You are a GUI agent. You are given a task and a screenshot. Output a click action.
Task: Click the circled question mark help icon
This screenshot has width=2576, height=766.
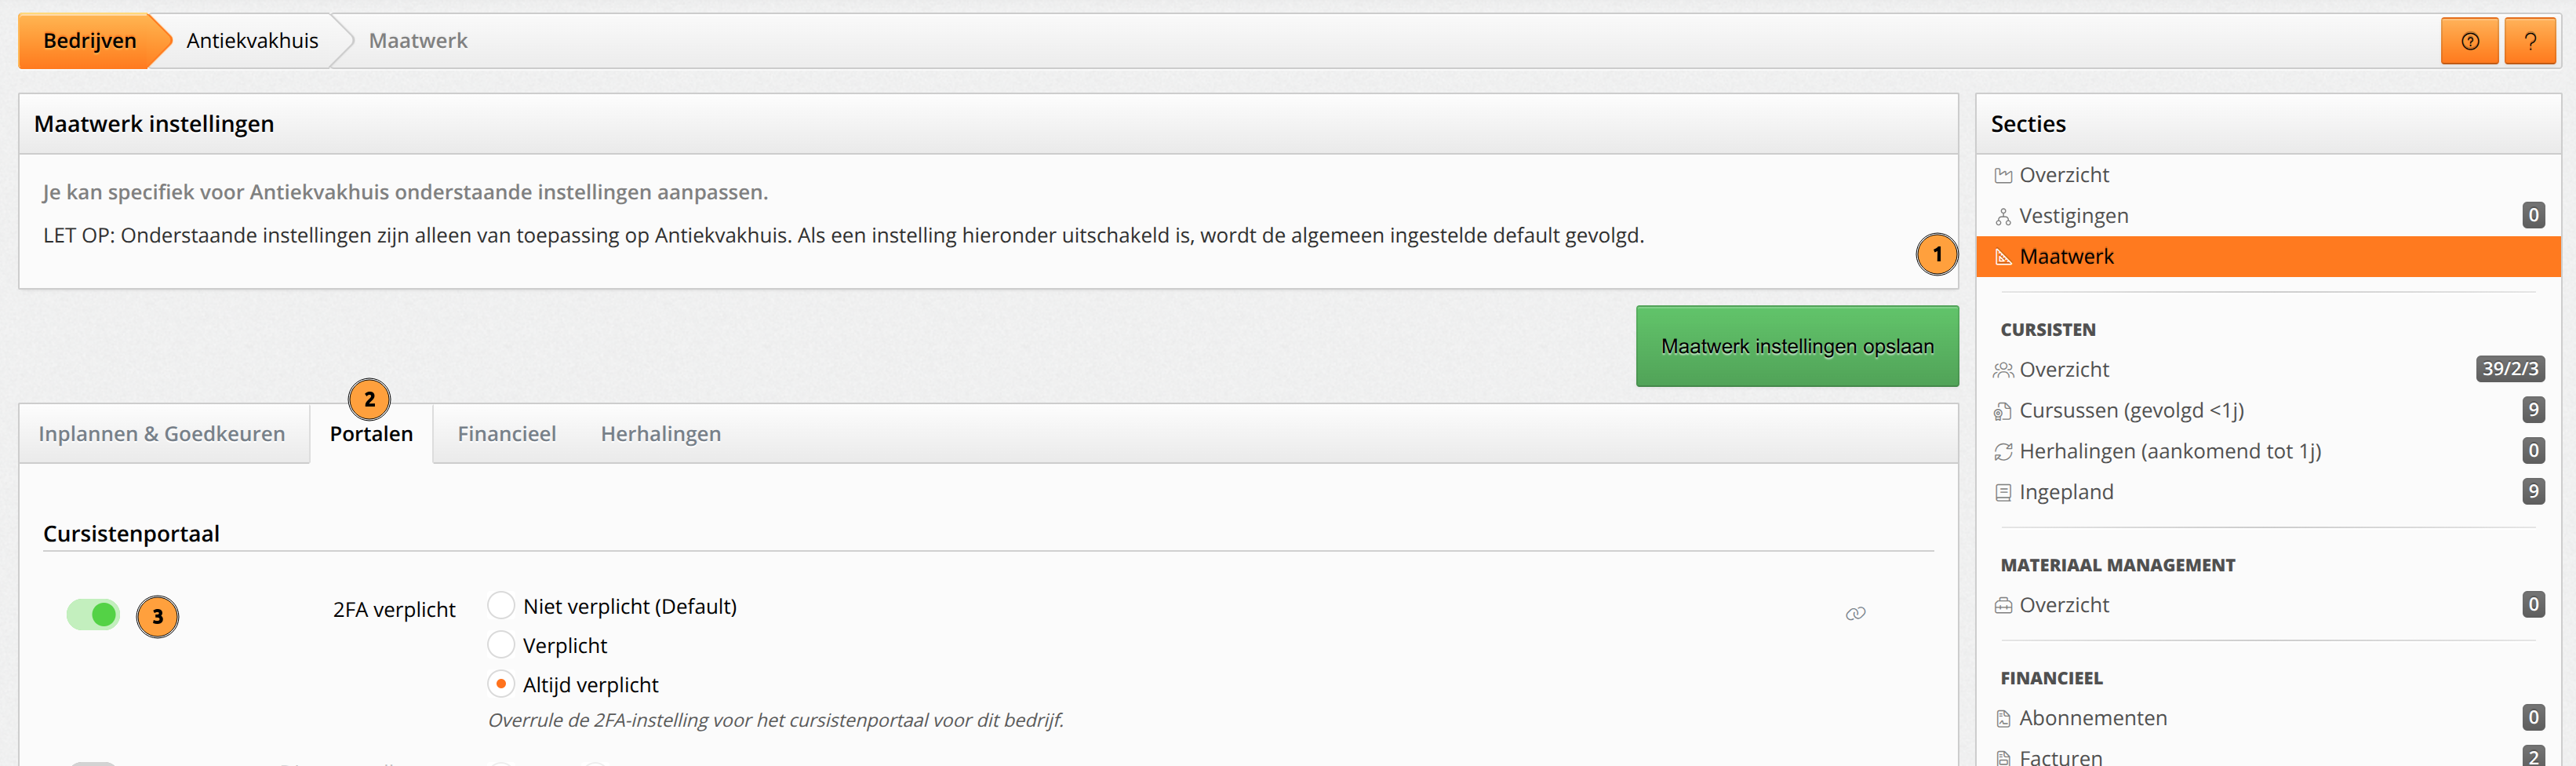(x=2469, y=41)
